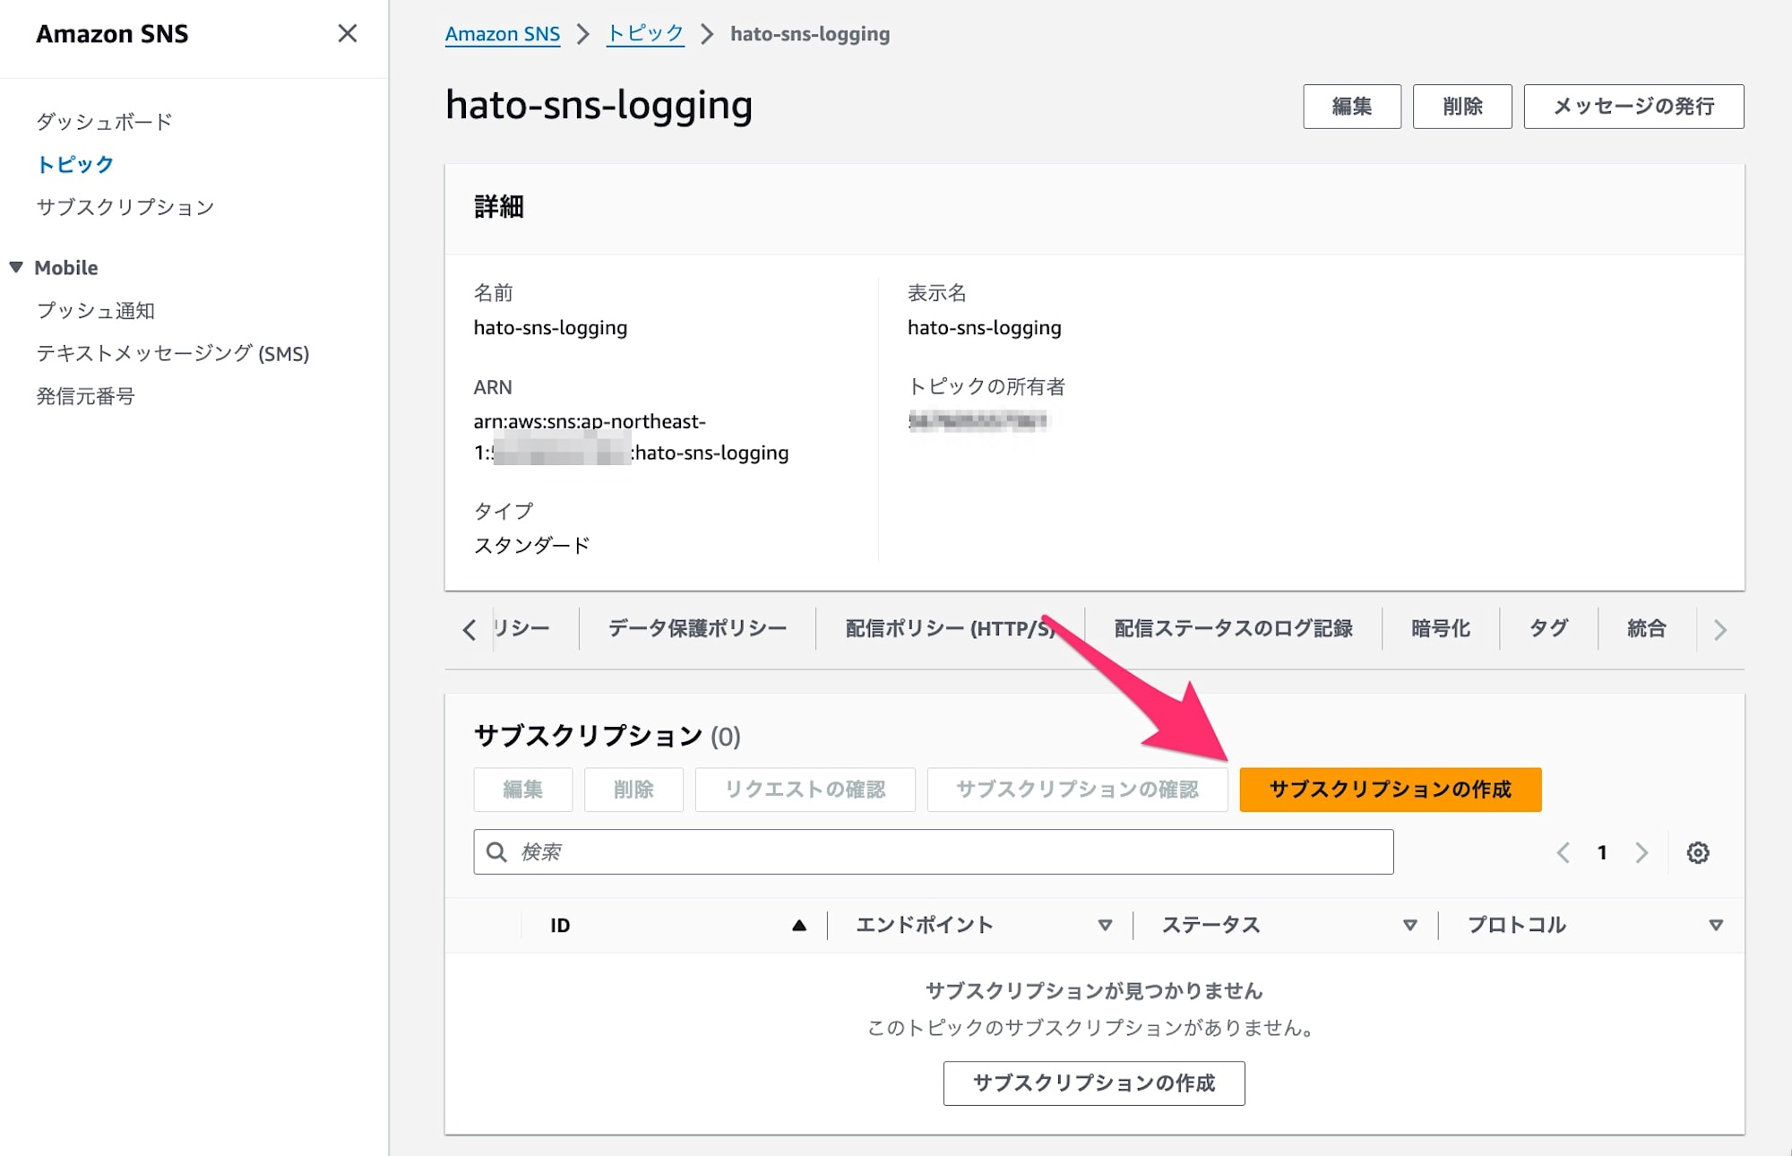
Task: Click the メッセージの発行 button
Action: click(1633, 107)
